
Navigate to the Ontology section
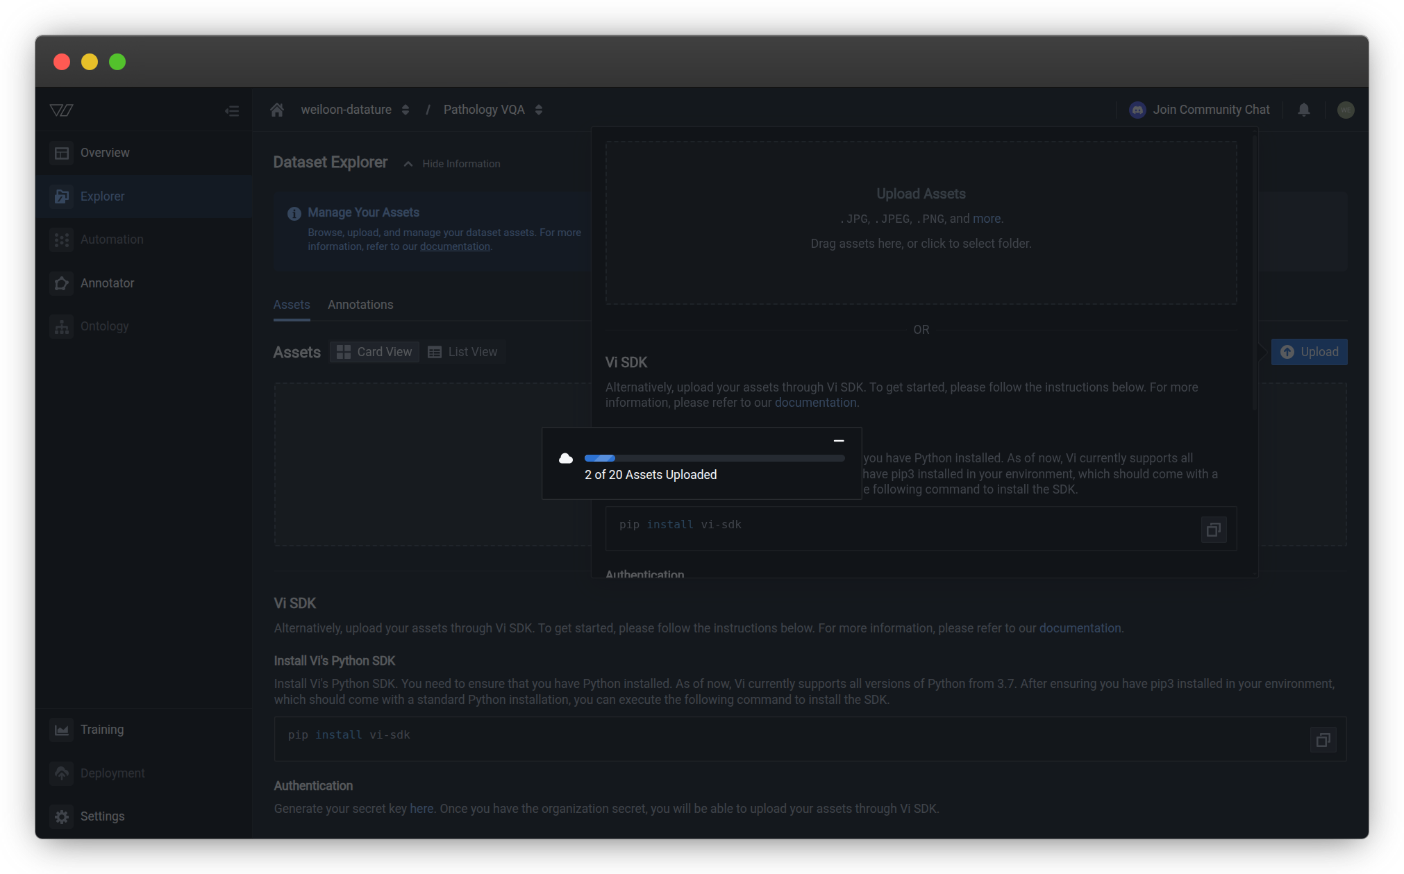[104, 326]
